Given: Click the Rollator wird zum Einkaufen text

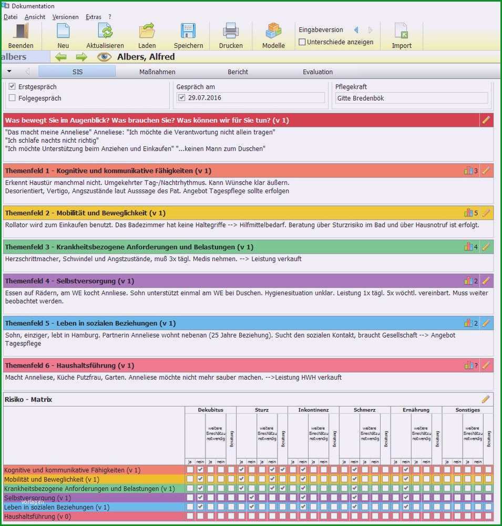Looking at the screenshot, I should click(242, 225).
